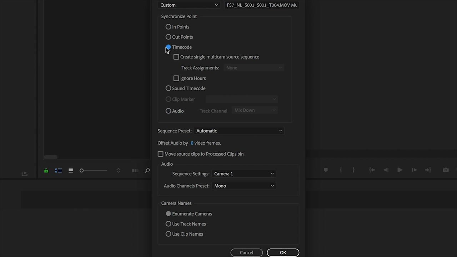The image size is (457, 257).
Task: Open the Sequence Preset dropdown
Action: (239, 131)
